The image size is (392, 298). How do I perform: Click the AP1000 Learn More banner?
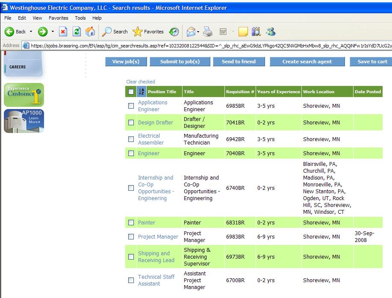[24, 121]
